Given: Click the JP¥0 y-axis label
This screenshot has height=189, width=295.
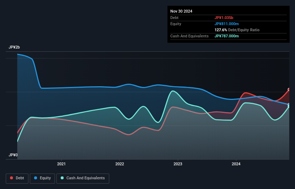Looking at the screenshot, I should point(13,155).
